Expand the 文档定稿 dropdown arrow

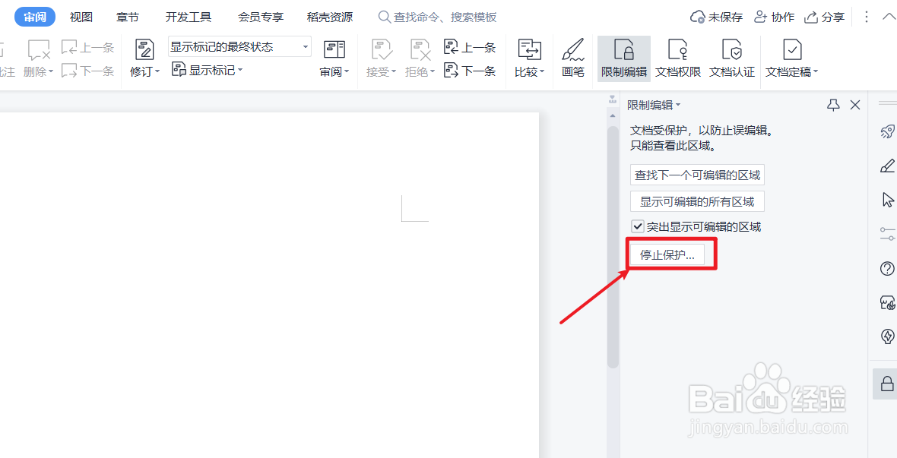816,72
